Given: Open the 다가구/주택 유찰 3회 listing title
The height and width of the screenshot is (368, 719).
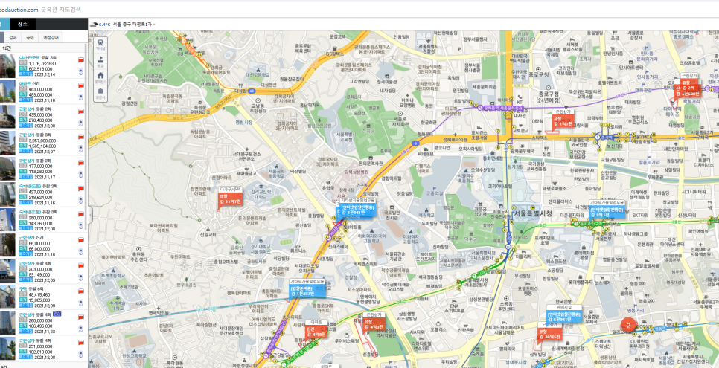Looking at the screenshot, I should 38,57.
